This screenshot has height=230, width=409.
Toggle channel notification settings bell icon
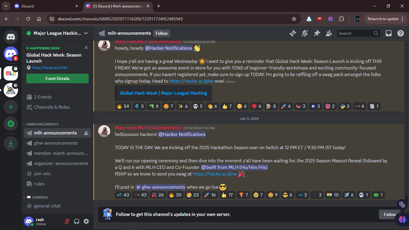click(x=305, y=33)
